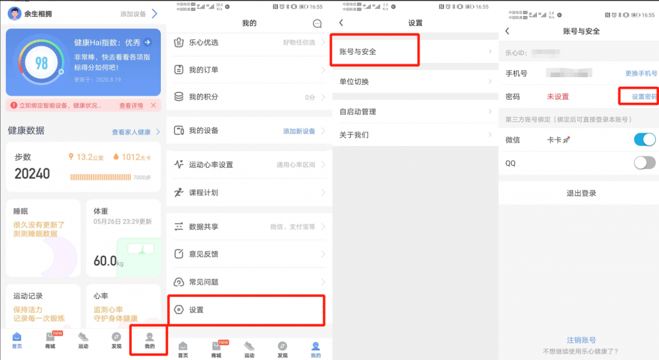Screen dimensions: 659x360
Task: Tap the step count progress bar
Action: (100, 177)
